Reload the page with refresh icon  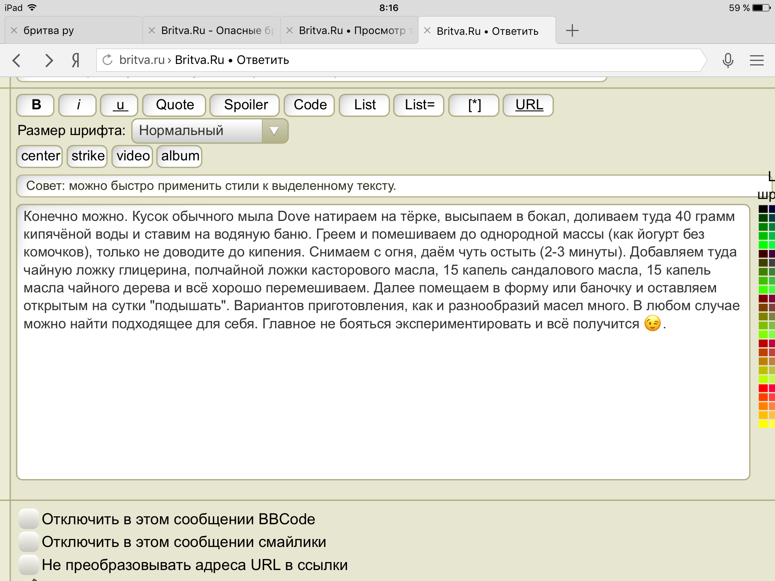108,60
